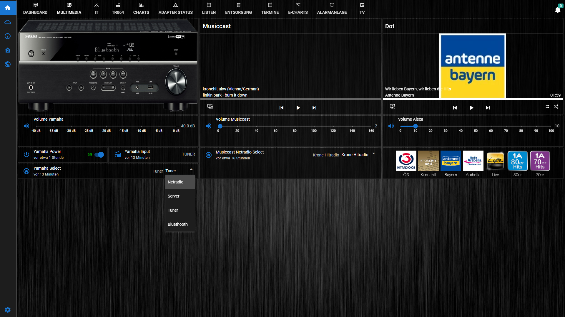The width and height of the screenshot is (565, 317).
Task: Click the Volume Alexa slider handle
Action: point(416,126)
